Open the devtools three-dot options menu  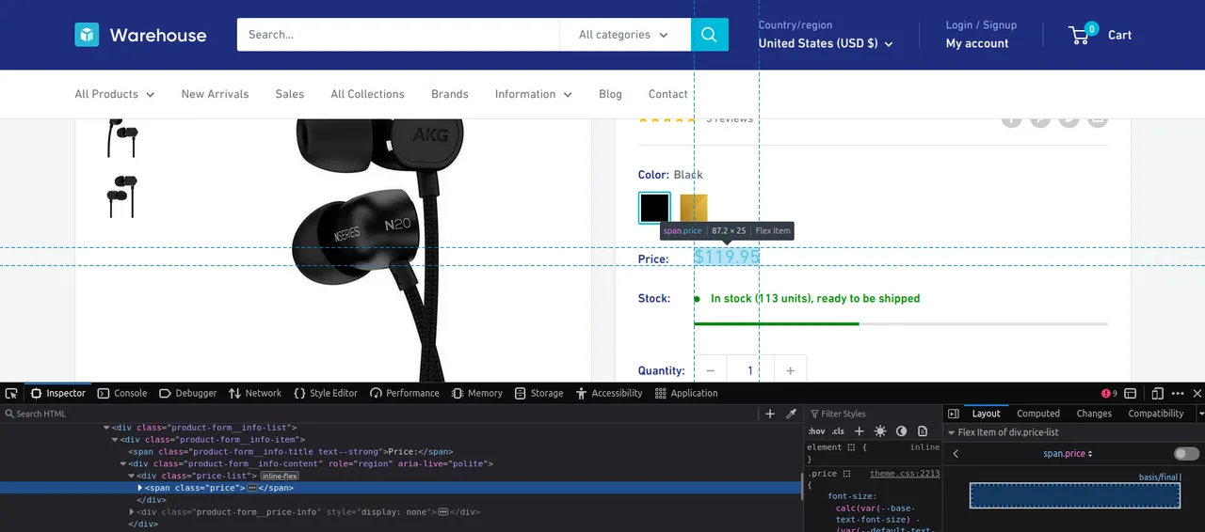(1178, 393)
